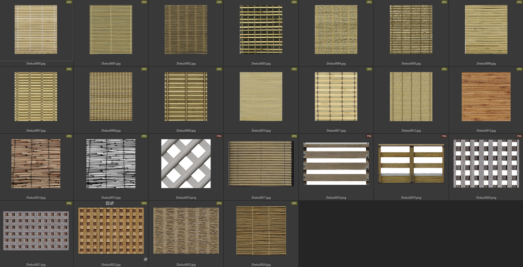
Task: Tick the checkbox below the Zhaluzi0022 thumbnail
Action: click(146, 259)
